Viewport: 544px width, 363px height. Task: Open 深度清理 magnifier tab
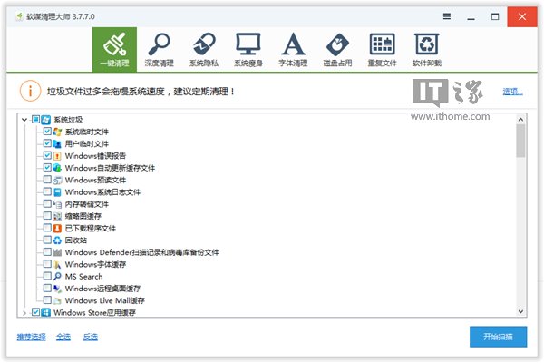160,50
